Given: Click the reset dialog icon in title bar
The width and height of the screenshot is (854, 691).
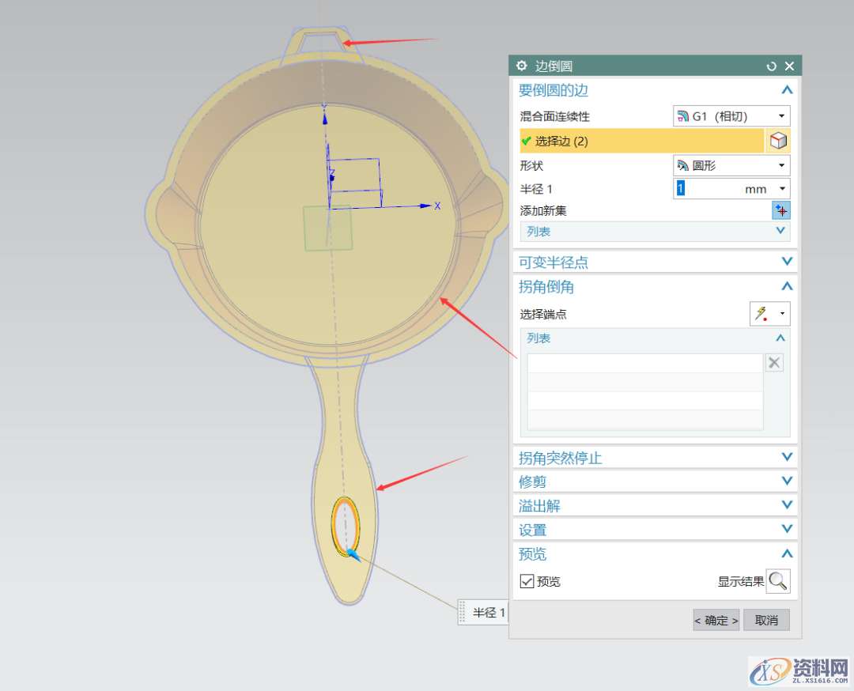Looking at the screenshot, I should (772, 66).
